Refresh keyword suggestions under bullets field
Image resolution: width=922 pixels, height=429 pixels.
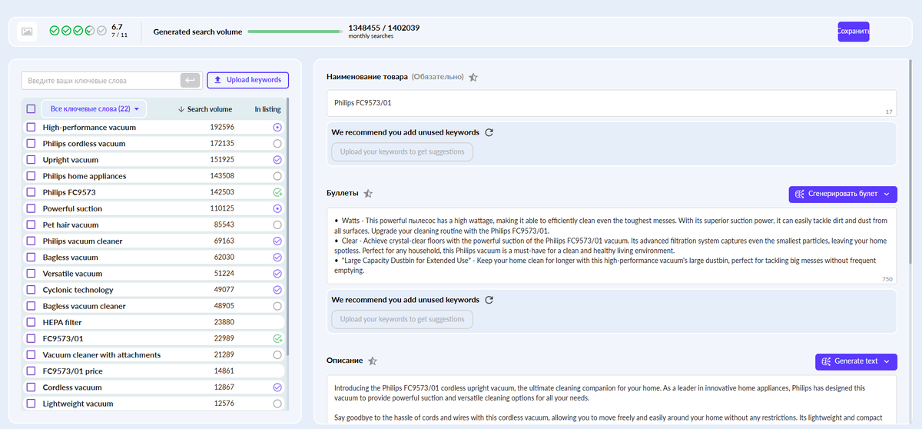click(489, 300)
